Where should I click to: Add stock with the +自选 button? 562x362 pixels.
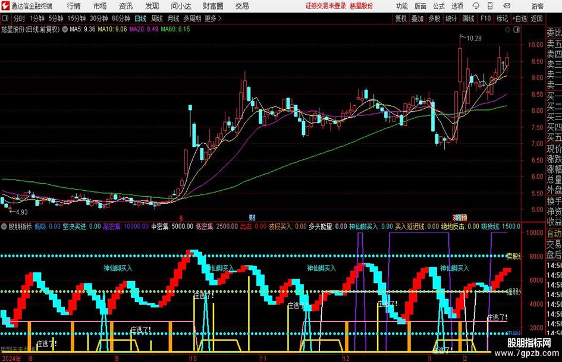pos(520,18)
